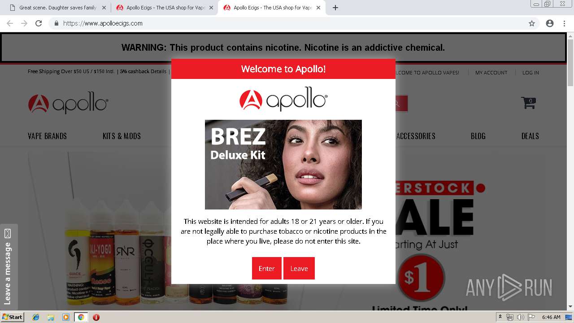Click the page scrollbar down arrow
This screenshot has height=323, width=574.
570,306
